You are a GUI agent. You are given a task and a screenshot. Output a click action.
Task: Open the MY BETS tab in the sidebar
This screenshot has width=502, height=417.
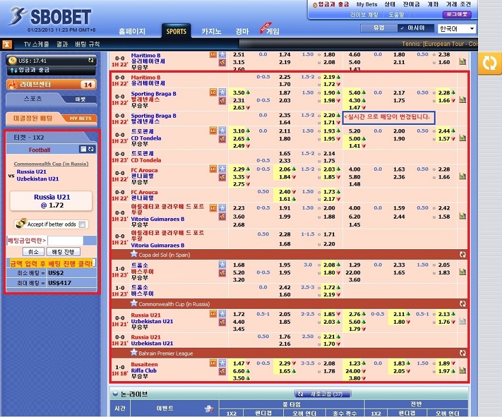point(80,118)
